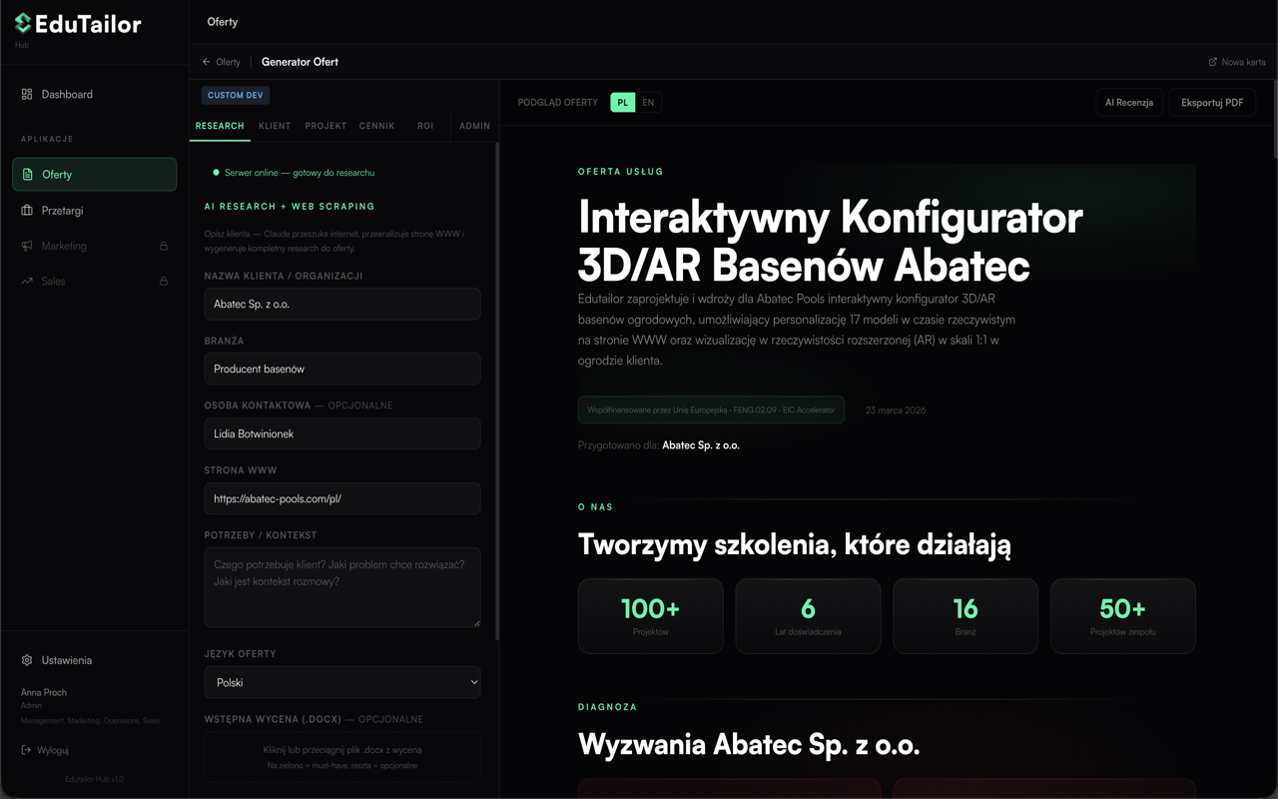This screenshot has height=799, width=1278.
Task: Click the Eksportuj PDF button
Action: point(1212,103)
